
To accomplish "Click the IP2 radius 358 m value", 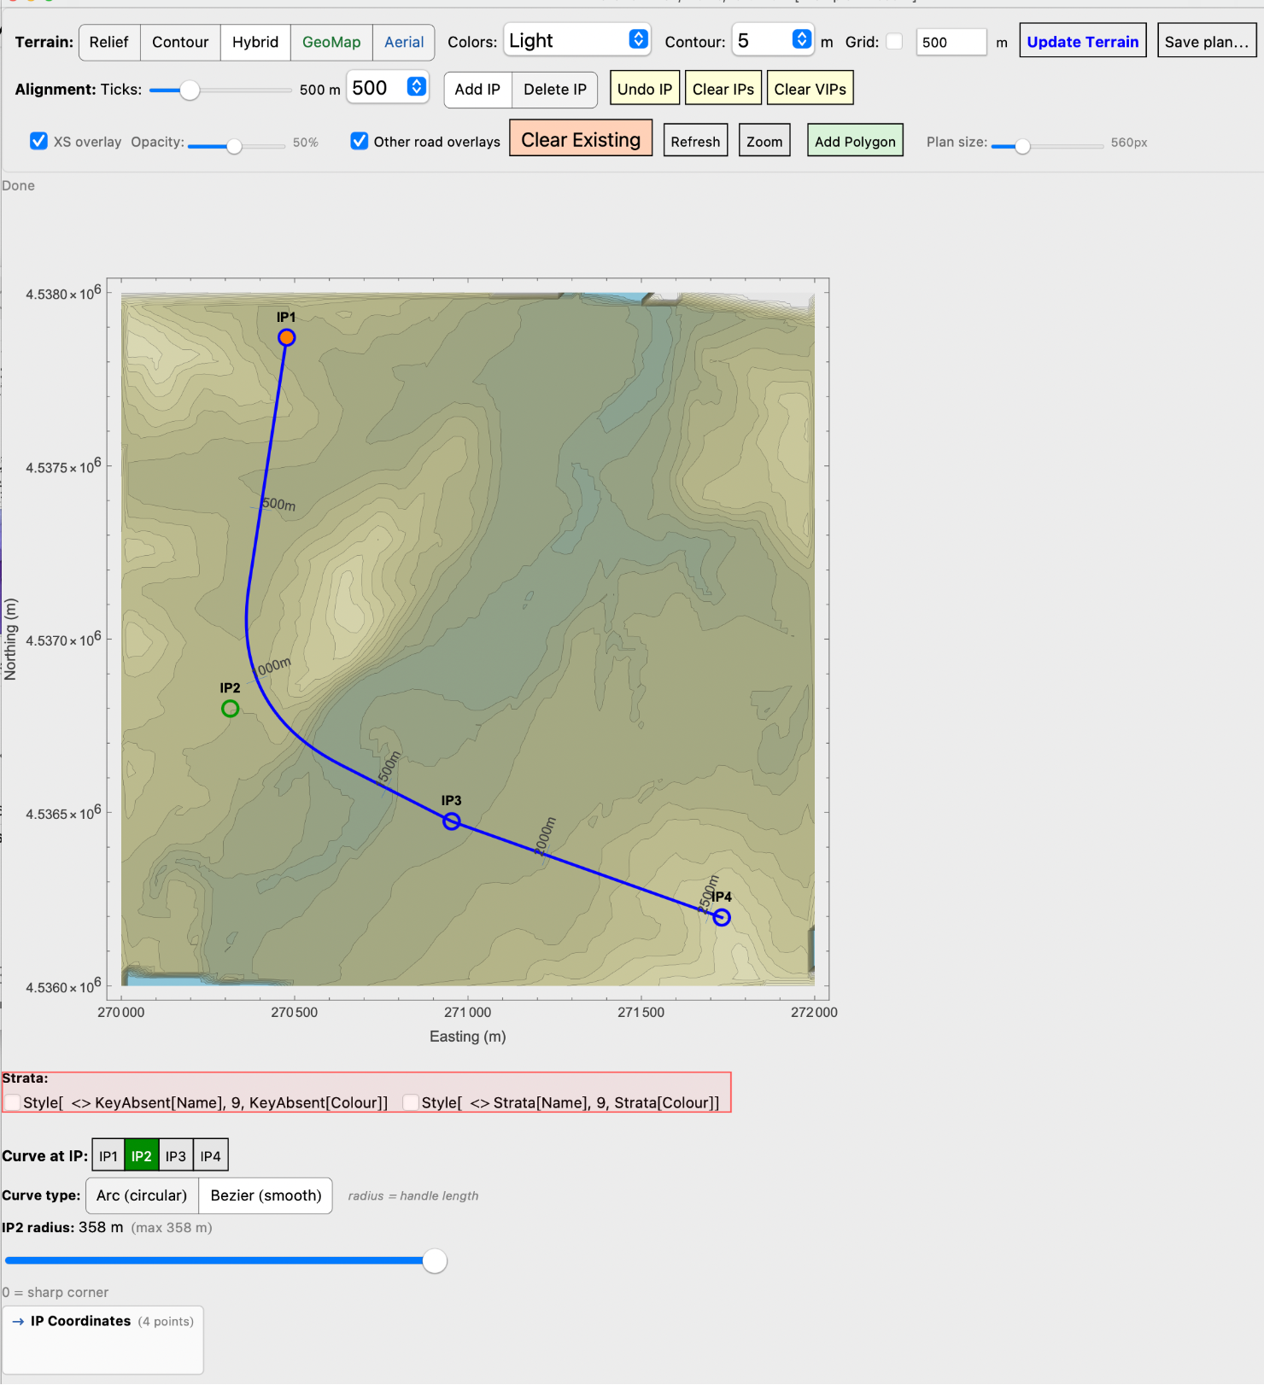I will 101,1227.
